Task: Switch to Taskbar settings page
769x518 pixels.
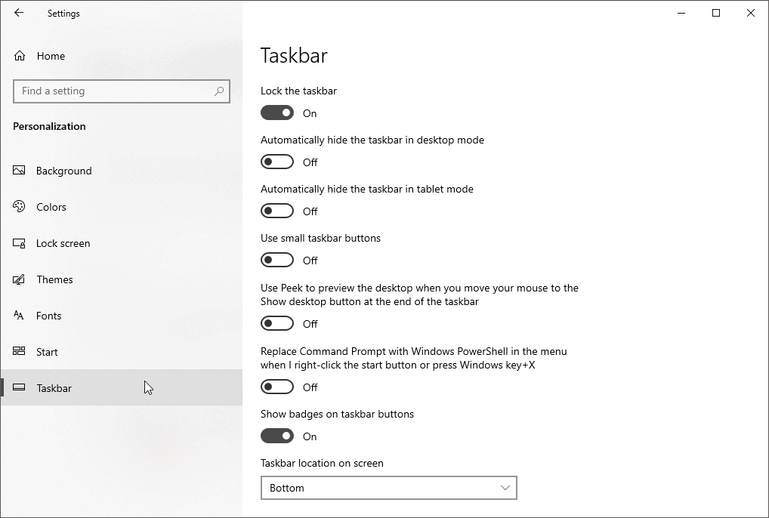Action: [x=54, y=388]
